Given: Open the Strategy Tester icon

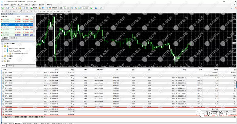Looking at the screenshot, I should pos(27,8).
